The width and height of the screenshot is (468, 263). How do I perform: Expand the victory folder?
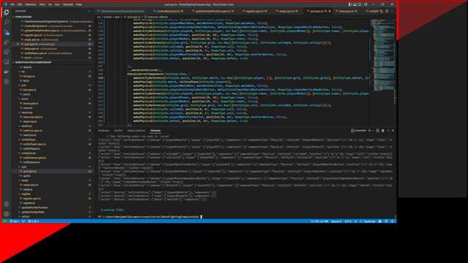pyautogui.click(x=26, y=216)
